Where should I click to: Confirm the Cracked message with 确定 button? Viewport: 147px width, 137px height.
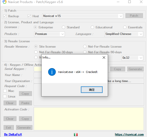[x=92, y=90]
